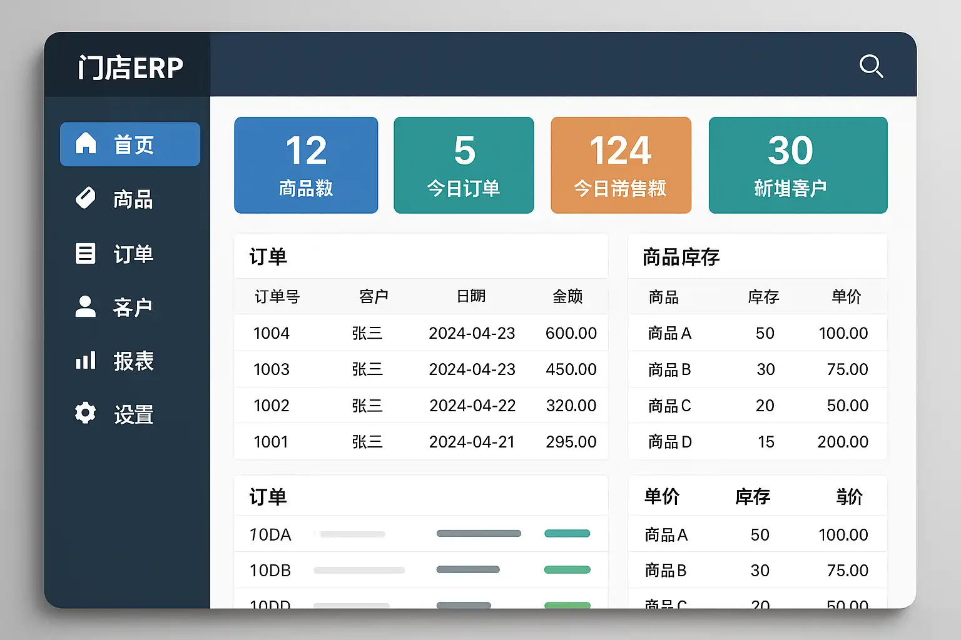Open order number 1001
Viewport: 961px width, 640px height.
[x=271, y=442]
